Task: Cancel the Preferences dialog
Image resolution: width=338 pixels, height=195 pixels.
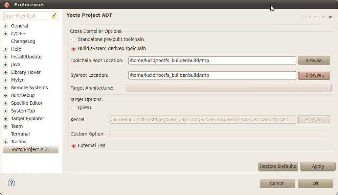Action: point(277,183)
